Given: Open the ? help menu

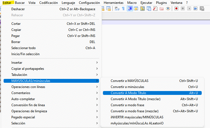Looking at the screenshot, I should [187, 3].
